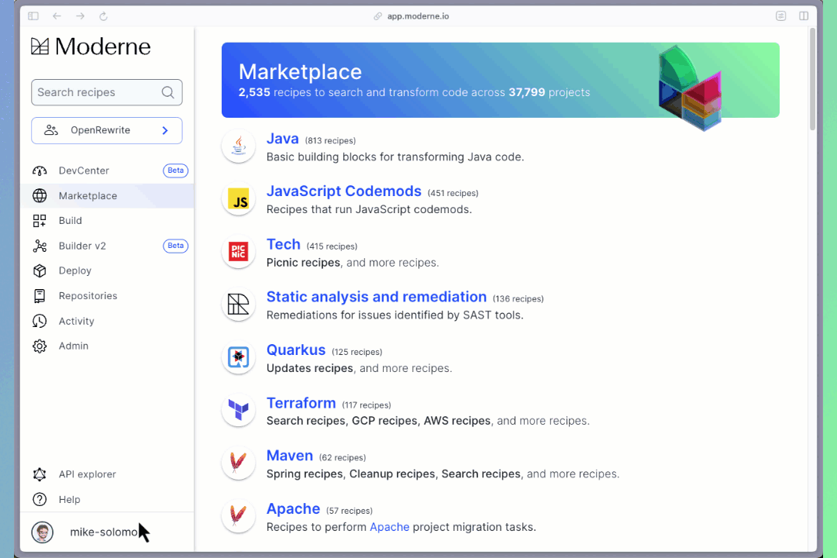Open the Maven category link
The height and width of the screenshot is (558, 837).
click(x=289, y=456)
